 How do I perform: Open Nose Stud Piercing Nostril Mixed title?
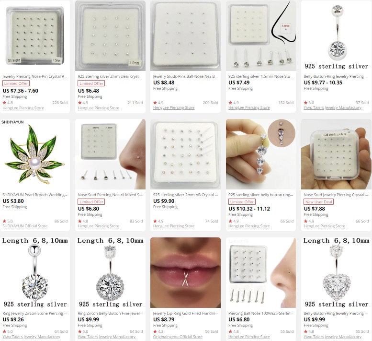tap(110, 195)
